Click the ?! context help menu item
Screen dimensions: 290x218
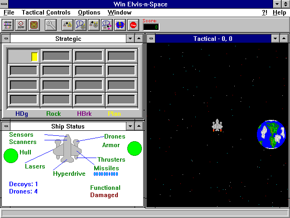point(265,13)
